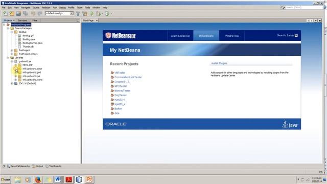Toggle the Show On Startup checkbox
The width and height of the screenshot is (327, 184).
[x=296, y=35]
